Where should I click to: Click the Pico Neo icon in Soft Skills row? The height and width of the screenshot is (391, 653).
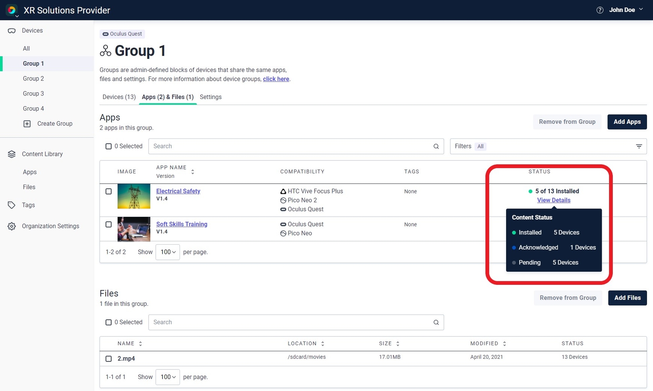tap(283, 233)
